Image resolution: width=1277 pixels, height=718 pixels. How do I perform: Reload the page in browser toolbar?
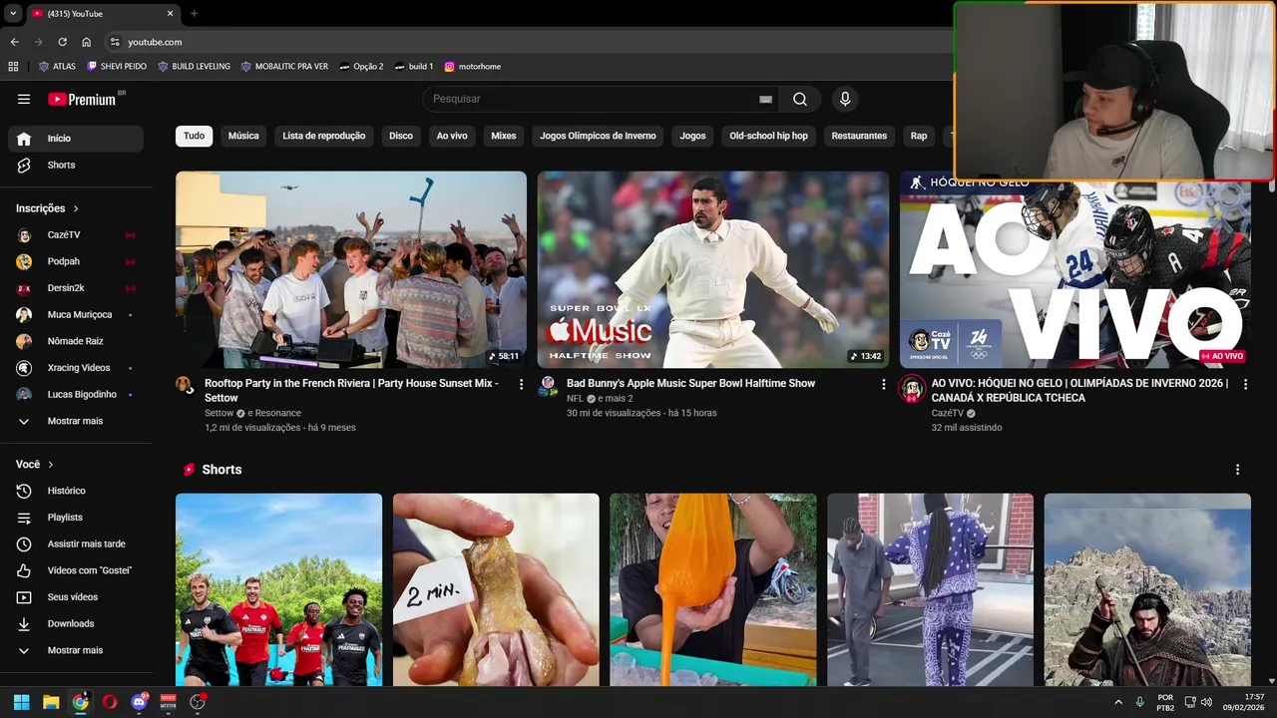click(x=62, y=42)
